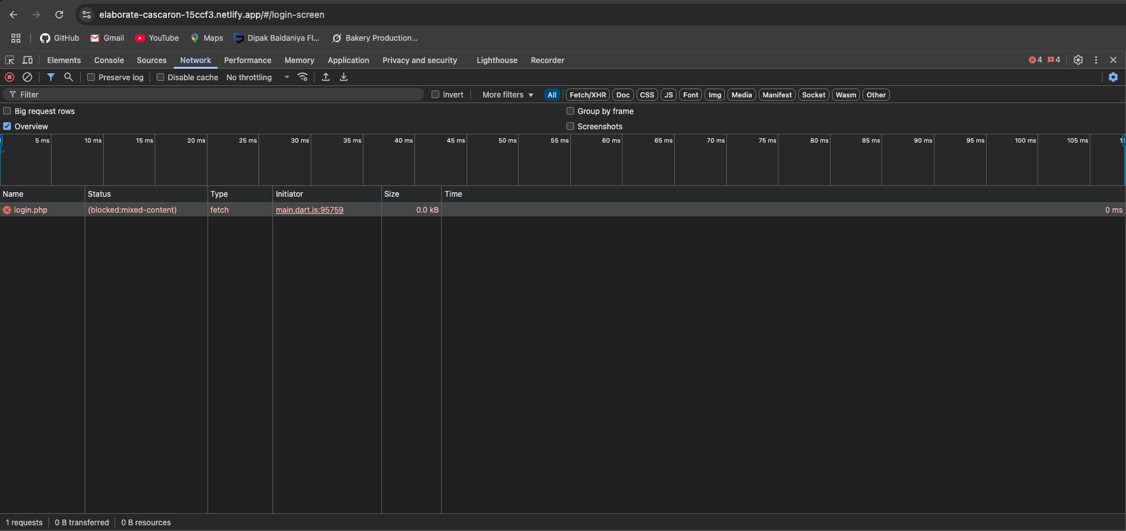Stop recording network log
Screen dimensions: 1126x531
[10, 77]
